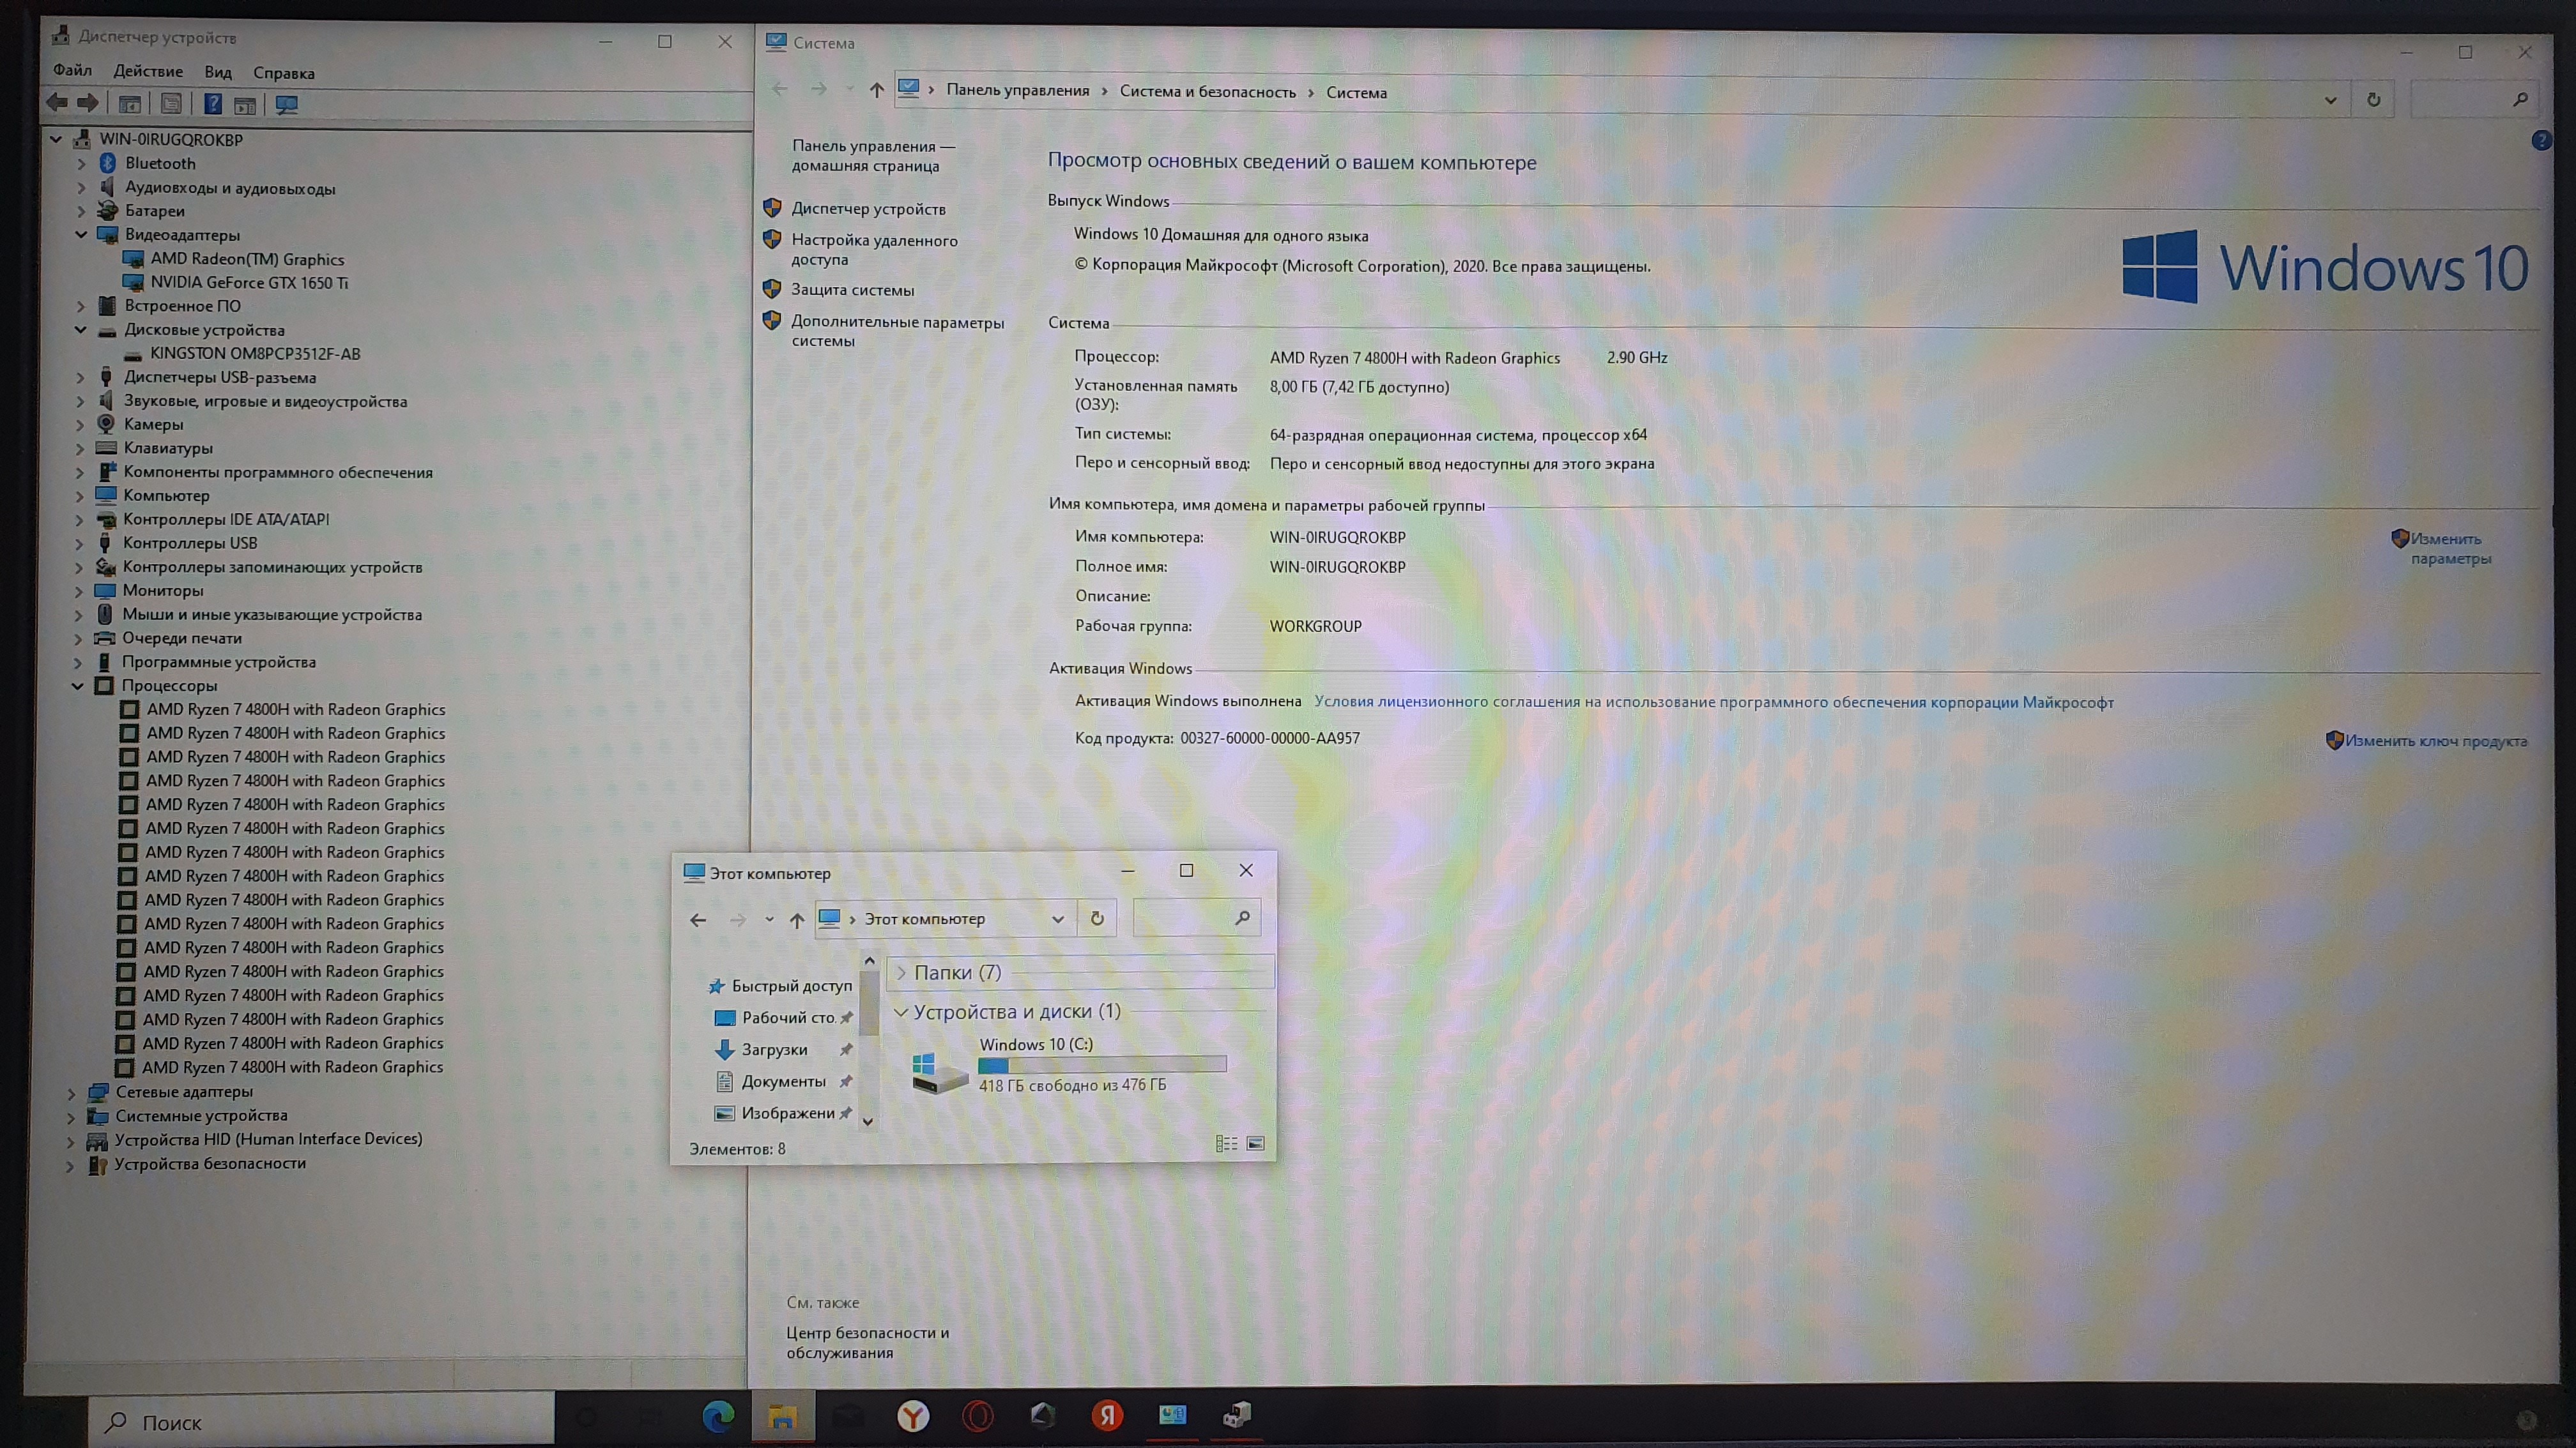Click the details view button in Explorer status bar
Screen dimensions: 2576x1448
(x=1226, y=1143)
